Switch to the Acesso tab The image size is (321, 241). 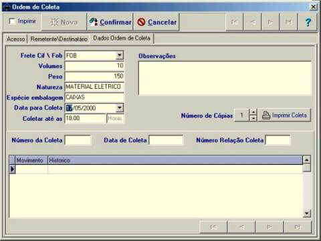(15, 39)
